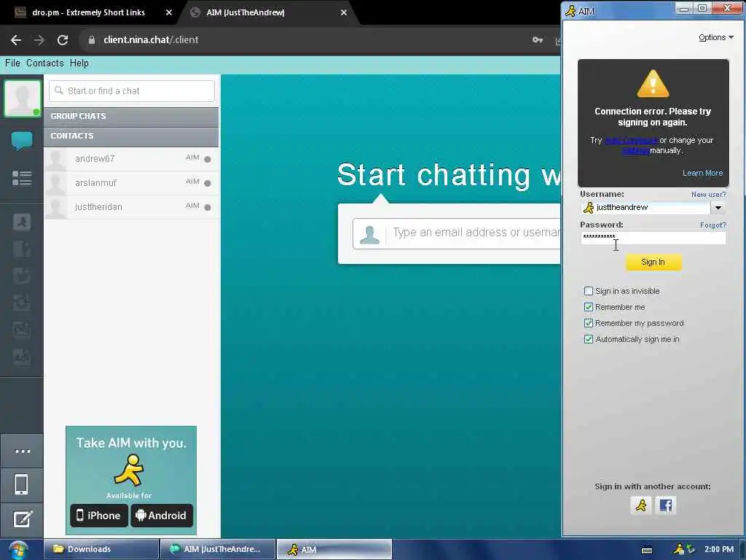Click the lock icon in address bar
Viewport: 746px width, 560px height.
[x=92, y=40]
